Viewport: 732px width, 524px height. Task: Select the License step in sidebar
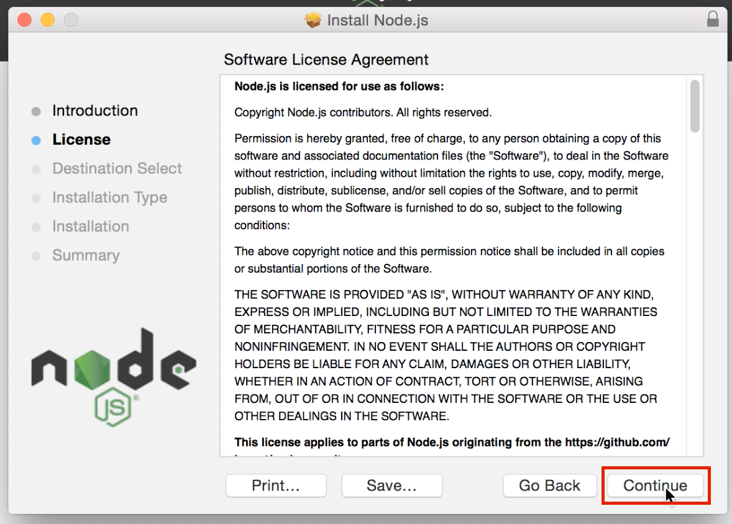pyautogui.click(x=81, y=140)
